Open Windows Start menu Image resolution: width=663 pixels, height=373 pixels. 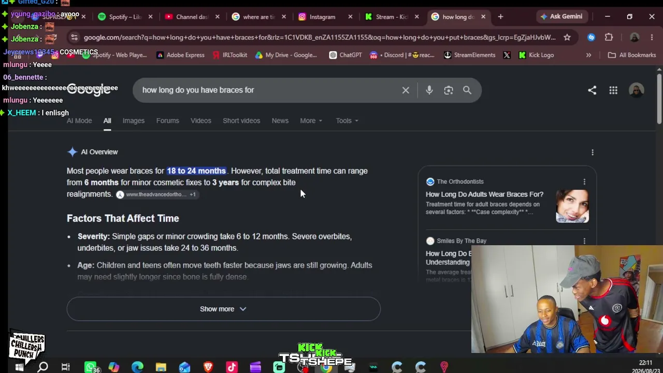(x=19, y=367)
